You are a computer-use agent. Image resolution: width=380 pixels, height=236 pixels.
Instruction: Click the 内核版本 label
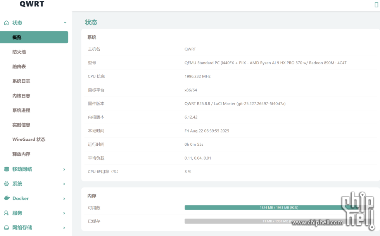pos(96,117)
